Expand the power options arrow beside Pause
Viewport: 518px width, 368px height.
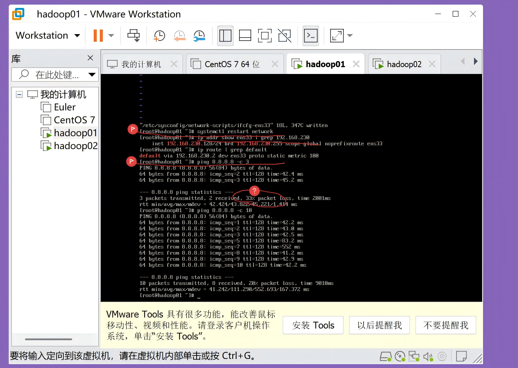pos(111,35)
